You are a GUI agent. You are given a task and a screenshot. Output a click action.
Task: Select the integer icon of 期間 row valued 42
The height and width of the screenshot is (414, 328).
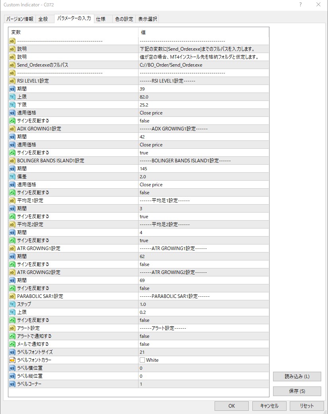pos(12,137)
